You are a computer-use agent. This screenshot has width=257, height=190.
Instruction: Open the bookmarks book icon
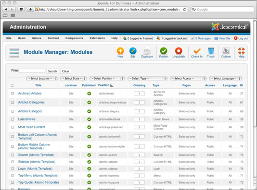click(5, 15)
